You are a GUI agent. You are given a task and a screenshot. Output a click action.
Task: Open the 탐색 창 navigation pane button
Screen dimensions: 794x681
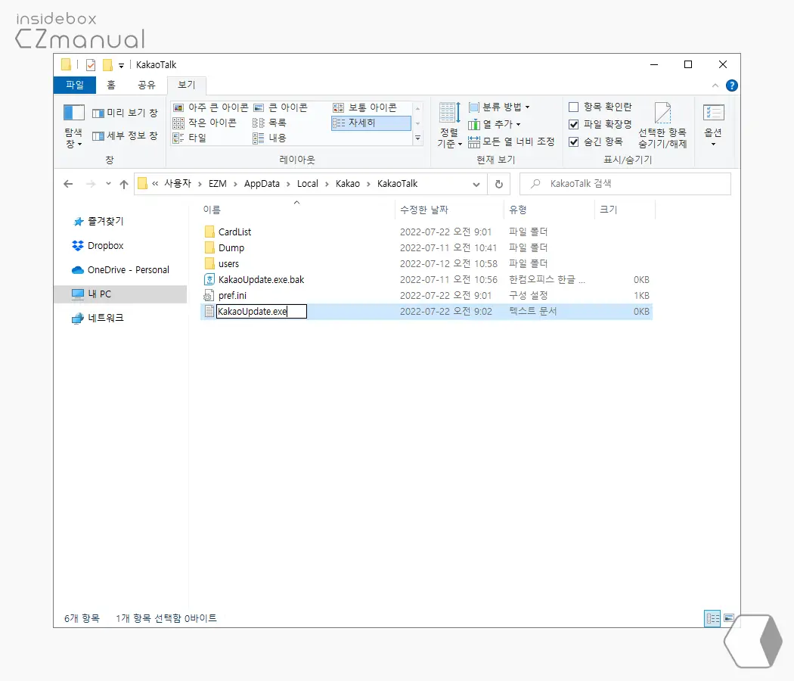coord(73,126)
